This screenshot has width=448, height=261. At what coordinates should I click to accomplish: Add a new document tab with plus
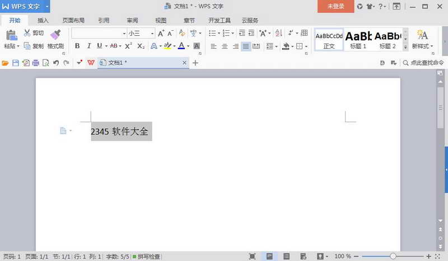tap(195, 63)
